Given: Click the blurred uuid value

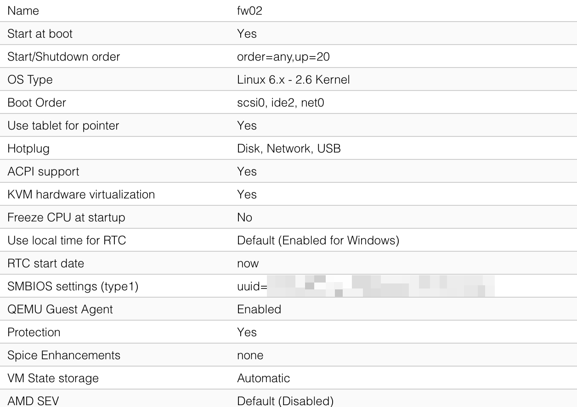Looking at the screenshot, I should coord(380,286).
